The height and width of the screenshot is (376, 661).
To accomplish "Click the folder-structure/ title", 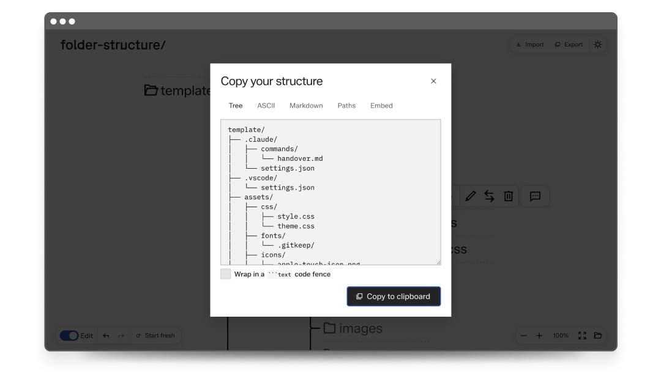I will coord(113,45).
